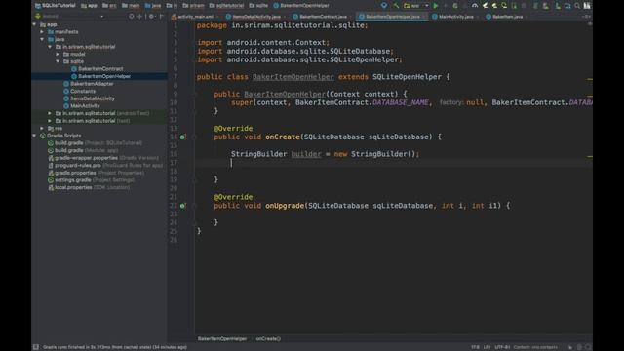This screenshot has width=624, height=351.
Task: Open Search Everywhere magnifier icon
Action: tap(577, 6)
